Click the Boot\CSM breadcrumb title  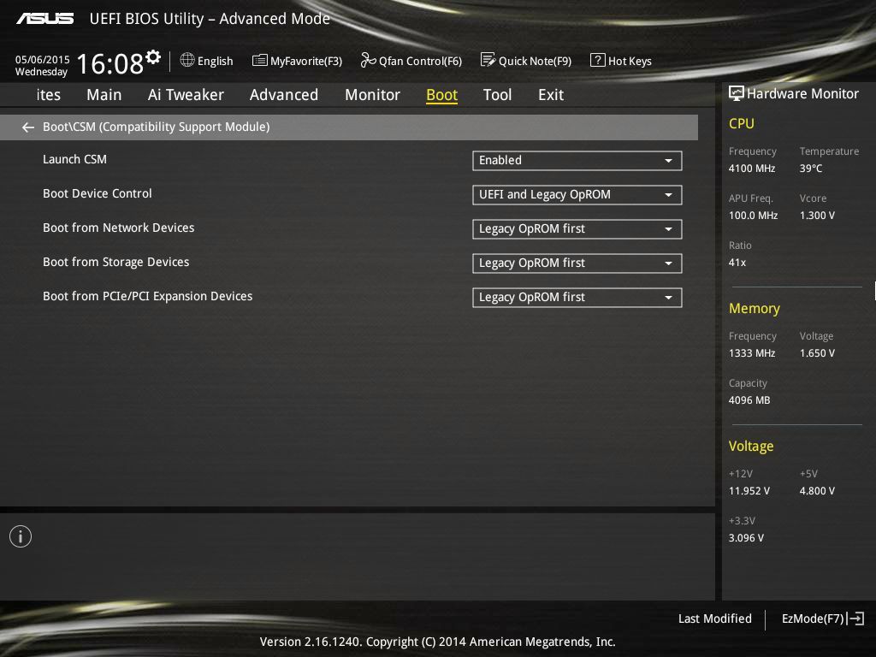pos(157,127)
